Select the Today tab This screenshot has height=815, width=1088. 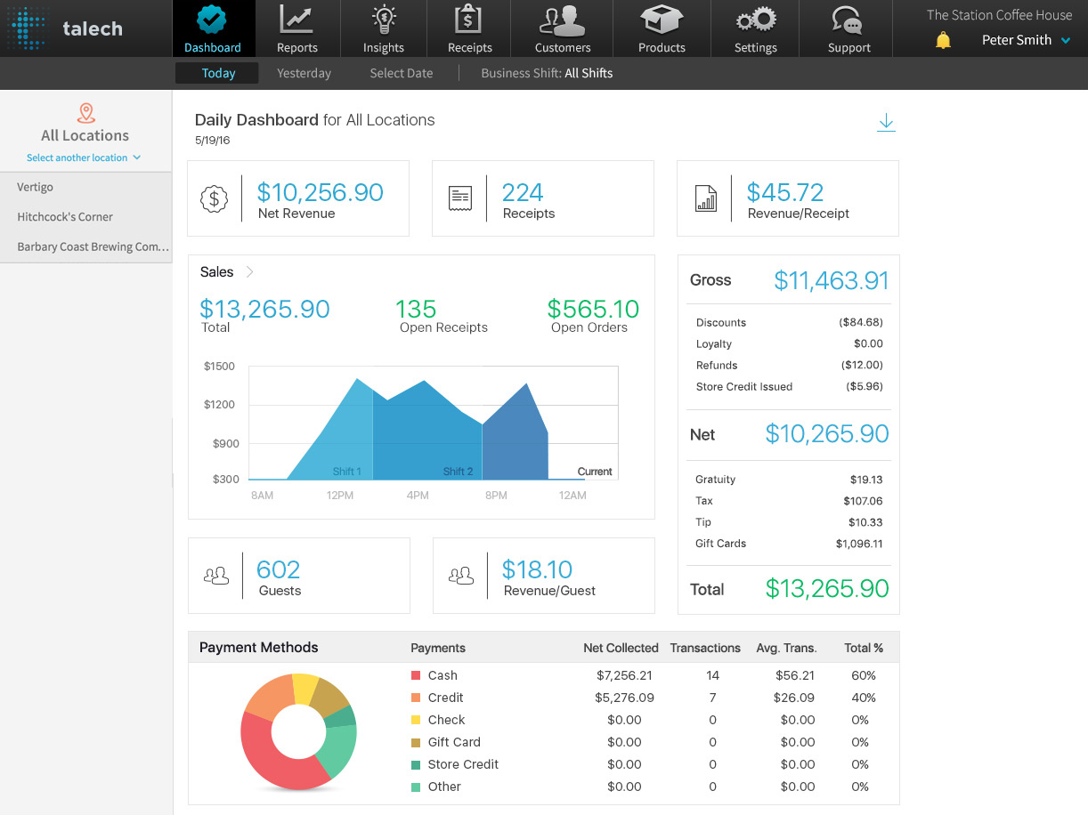pyautogui.click(x=218, y=73)
